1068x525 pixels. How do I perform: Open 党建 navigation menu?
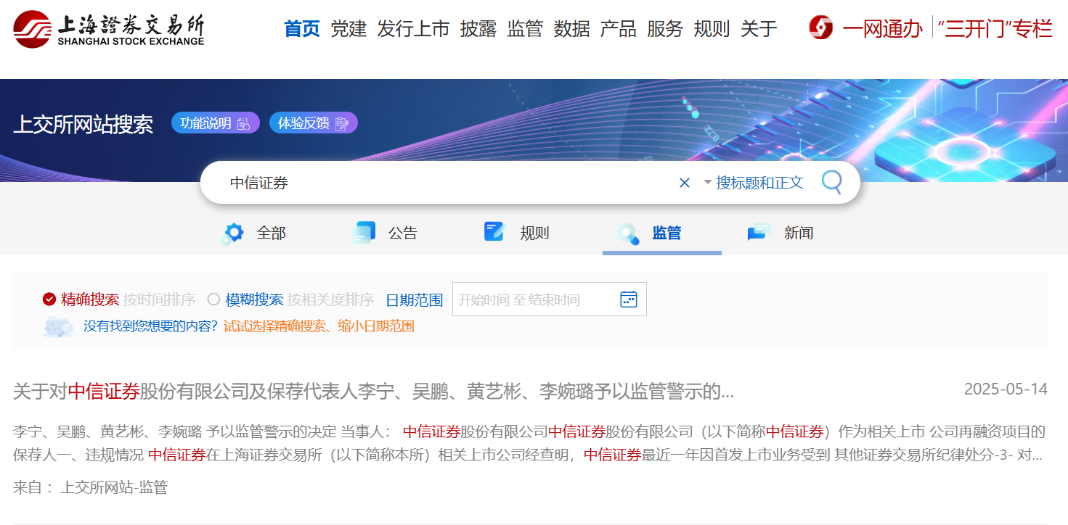[348, 29]
